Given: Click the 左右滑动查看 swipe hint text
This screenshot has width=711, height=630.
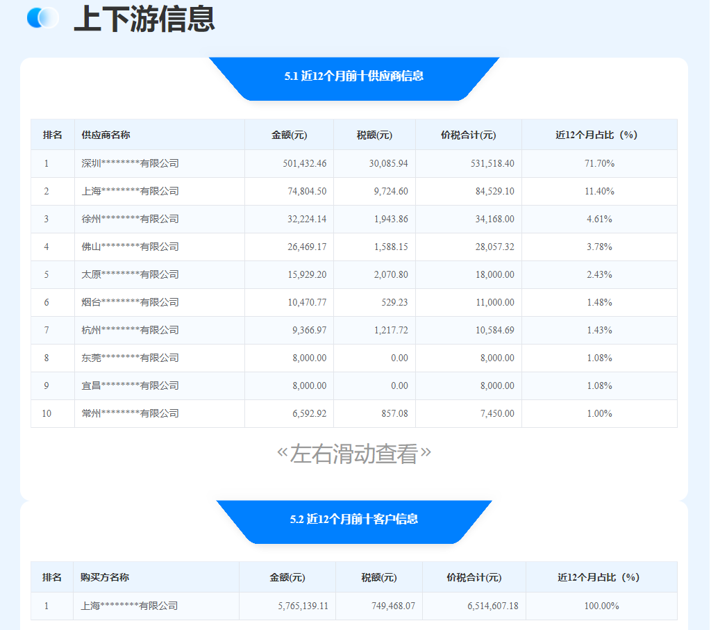Looking at the screenshot, I should 355,453.
